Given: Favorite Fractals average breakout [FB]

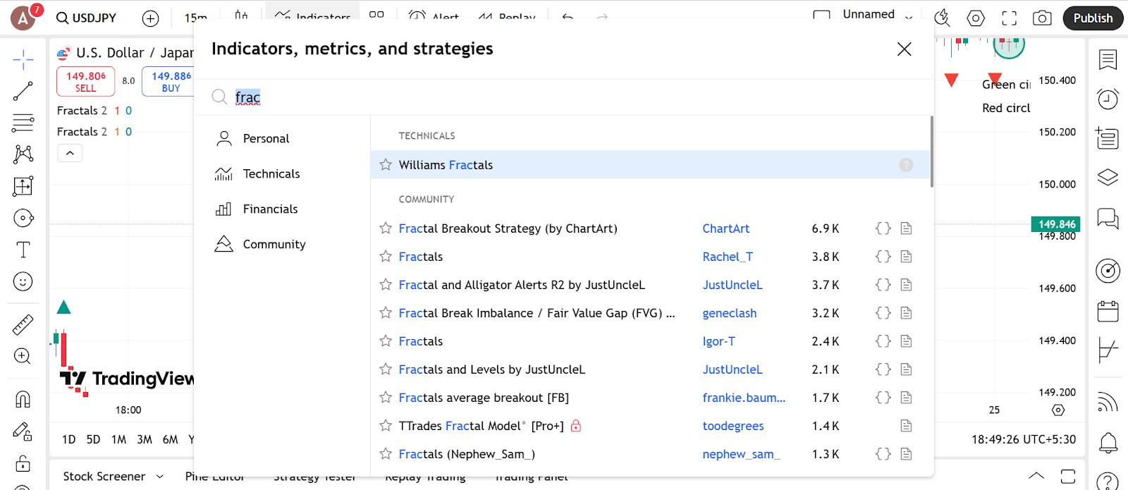Looking at the screenshot, I should (386, 397).
